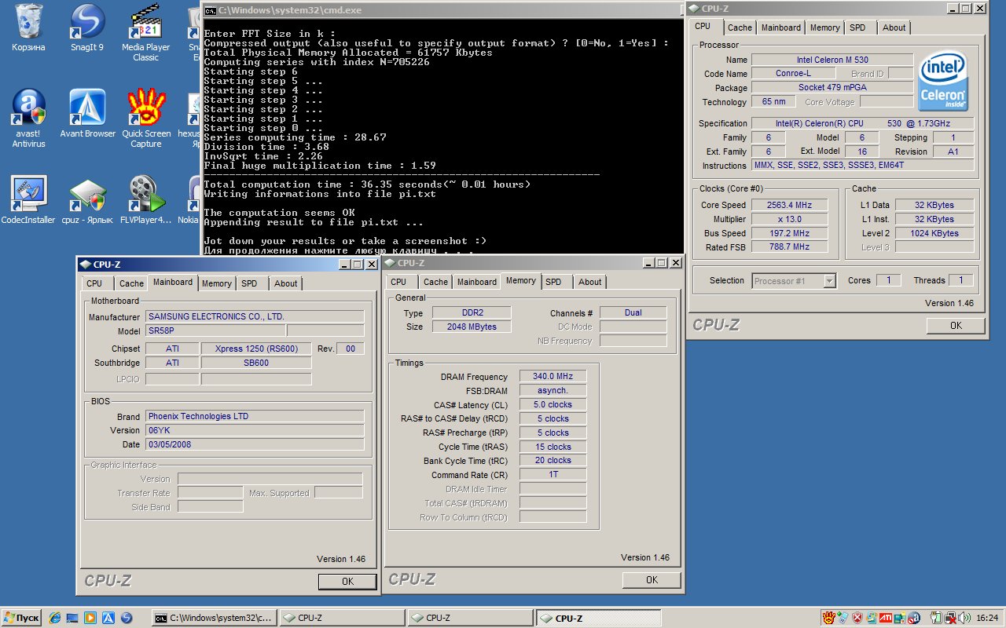Open the About tab in the right CPU-Z window
The height and width of the screenshot is (628, 1006).
[894, 27]
